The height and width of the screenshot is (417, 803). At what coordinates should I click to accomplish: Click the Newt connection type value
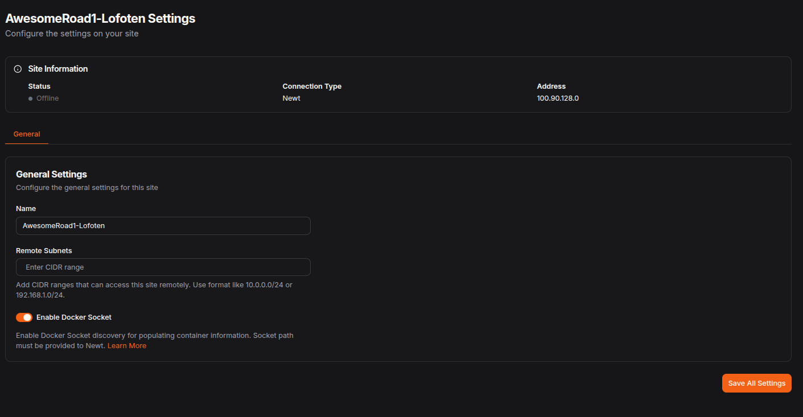click(291, 98)
